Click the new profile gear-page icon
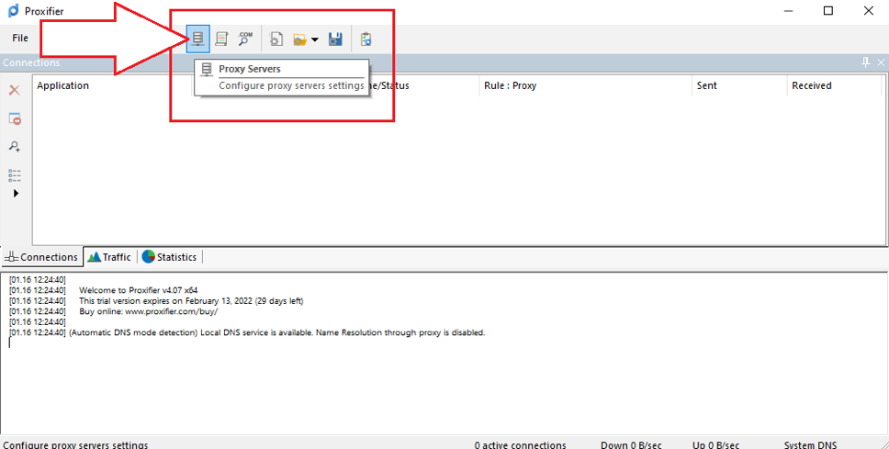This screenshot has height=449, width=889. tap(276, 39)
